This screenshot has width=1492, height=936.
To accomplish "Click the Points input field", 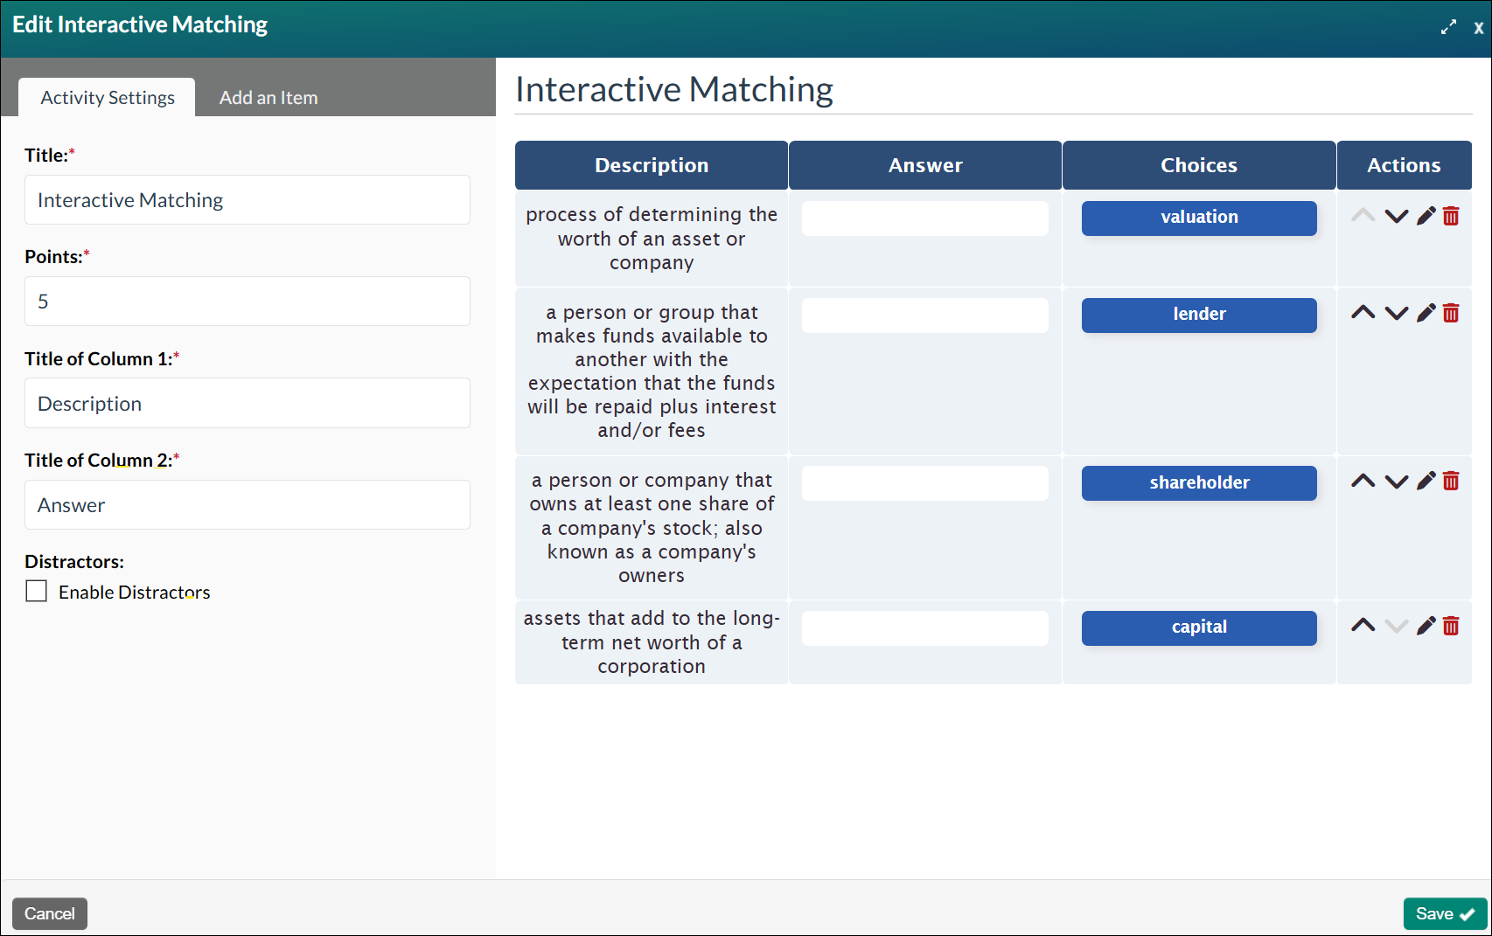I will point(248,301).
